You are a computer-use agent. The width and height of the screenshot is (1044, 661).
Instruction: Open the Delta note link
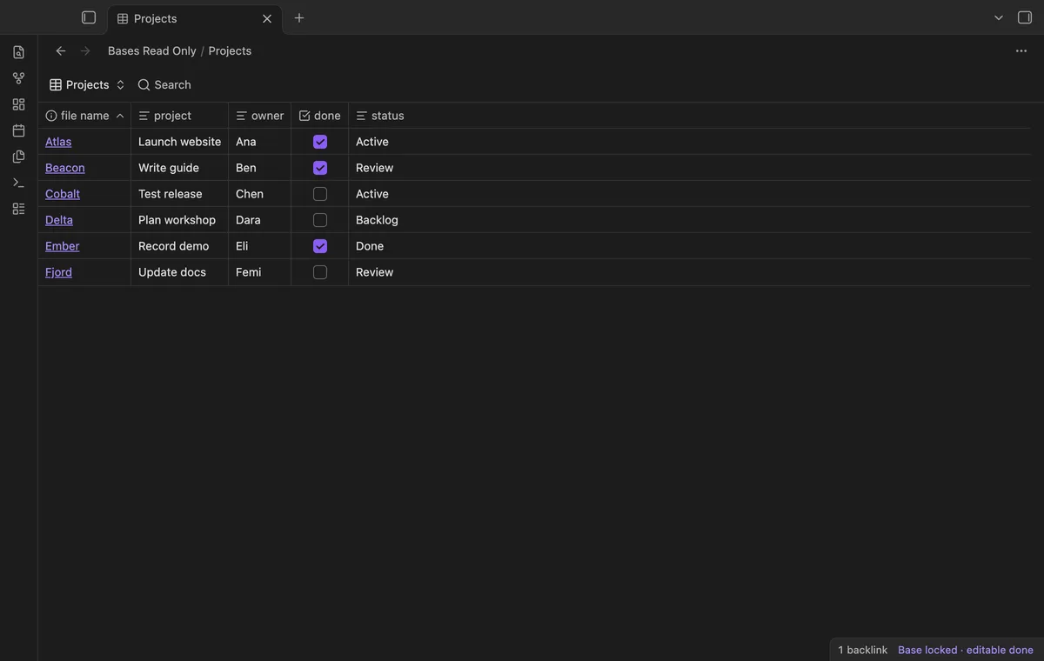pyautogui.click(x=59, y=220)
